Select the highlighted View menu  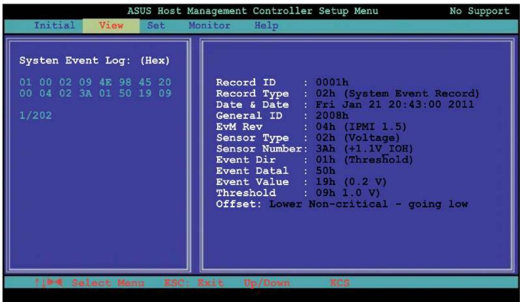point(111,26)
